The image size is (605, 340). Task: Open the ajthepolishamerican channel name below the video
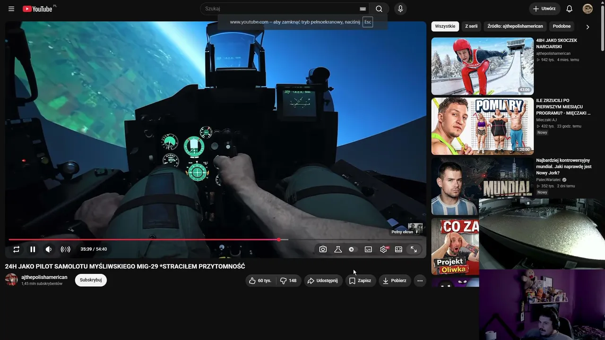(x=44, y=277)
